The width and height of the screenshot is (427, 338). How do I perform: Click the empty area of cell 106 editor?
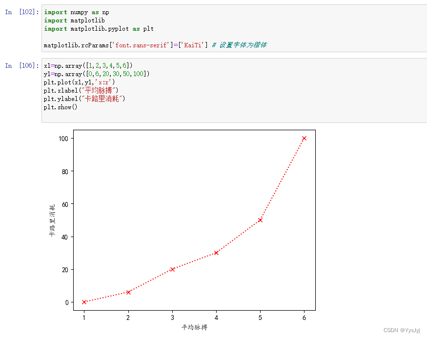click(234, 116)
